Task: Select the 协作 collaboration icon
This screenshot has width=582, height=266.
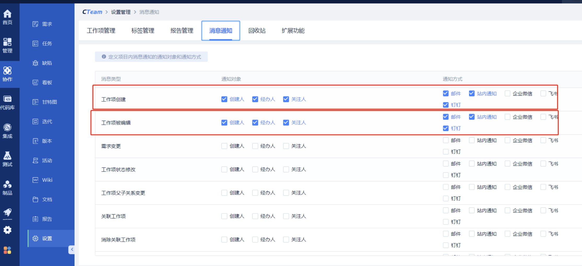Action: (7, 74)
